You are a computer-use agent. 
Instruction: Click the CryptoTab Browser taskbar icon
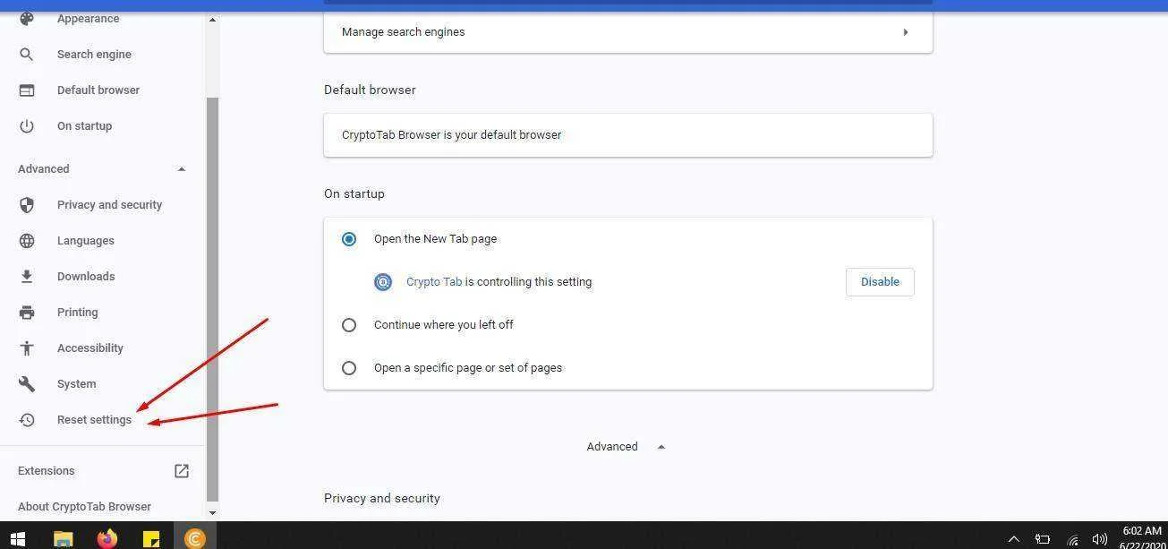click(195, 538)
